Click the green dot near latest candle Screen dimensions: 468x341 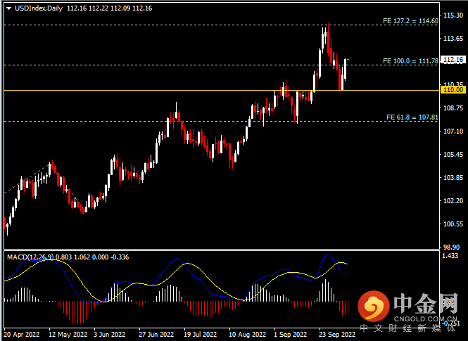click(348, 60)
